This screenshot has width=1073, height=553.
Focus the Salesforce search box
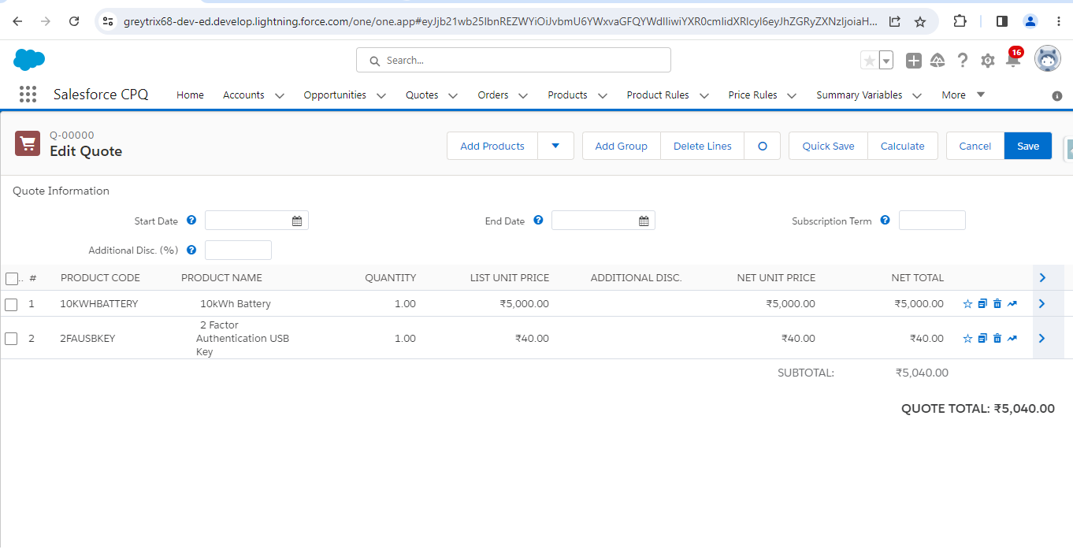(514, 60)
